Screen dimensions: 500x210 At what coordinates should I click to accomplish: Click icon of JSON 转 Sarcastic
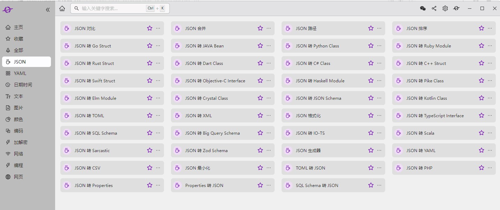67,150
